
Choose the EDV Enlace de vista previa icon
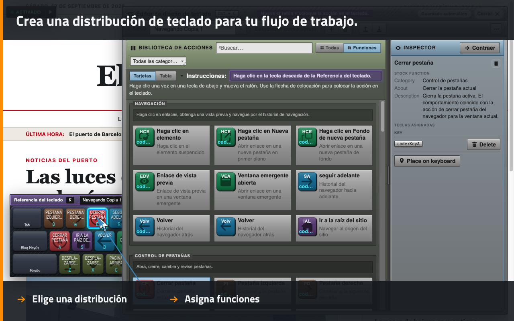pyautogui.click(x=144, y=182)
